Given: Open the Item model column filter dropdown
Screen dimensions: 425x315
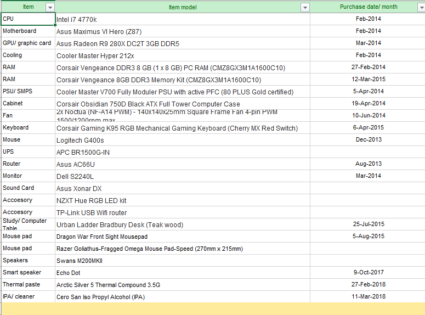Looking at the screenshot, I should click(x=305, y=8).
